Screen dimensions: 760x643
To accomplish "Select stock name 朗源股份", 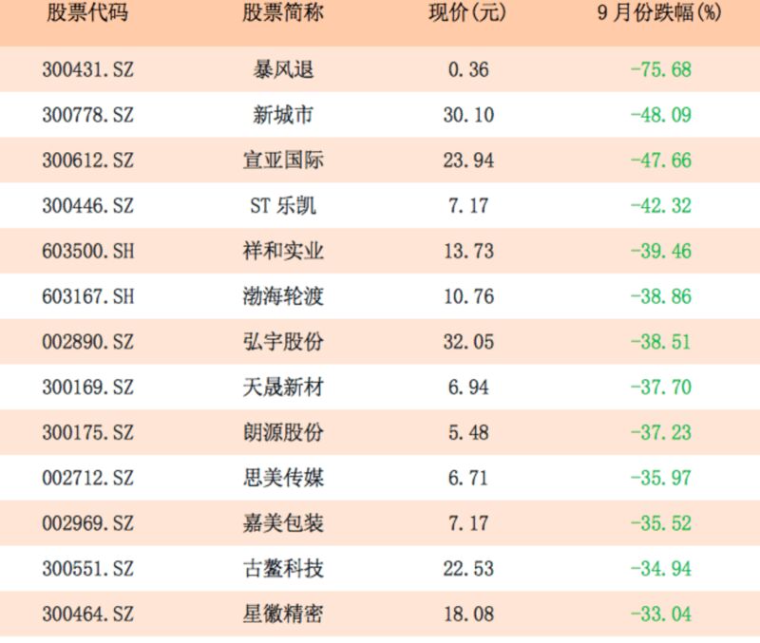I will 283,433.
